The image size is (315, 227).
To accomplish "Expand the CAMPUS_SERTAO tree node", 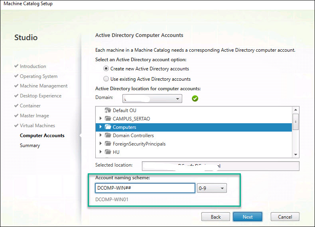I will (x=100, y=119).
